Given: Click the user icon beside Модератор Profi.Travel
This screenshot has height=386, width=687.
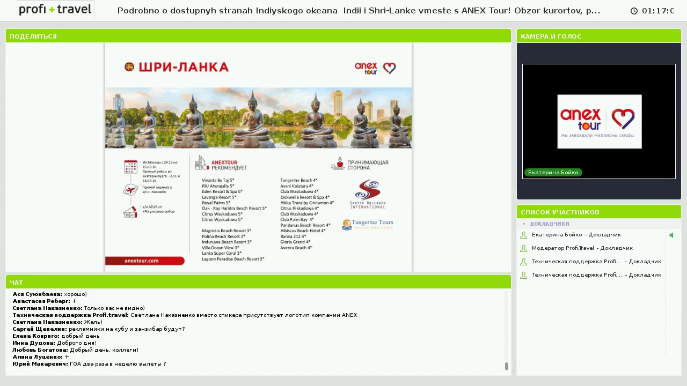Looking at the screenshot, I should [x=523, y=248].
